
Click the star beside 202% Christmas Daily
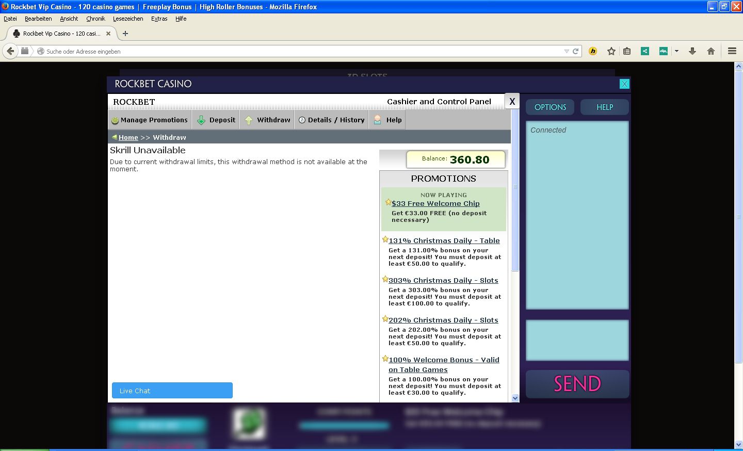click(385, 319)
